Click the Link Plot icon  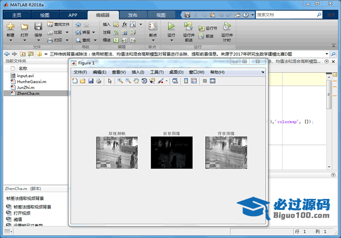click(175, 81)
